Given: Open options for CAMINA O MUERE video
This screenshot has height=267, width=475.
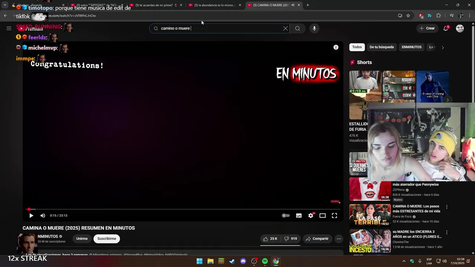Looking at the screenshot, I should click(447, 207).
